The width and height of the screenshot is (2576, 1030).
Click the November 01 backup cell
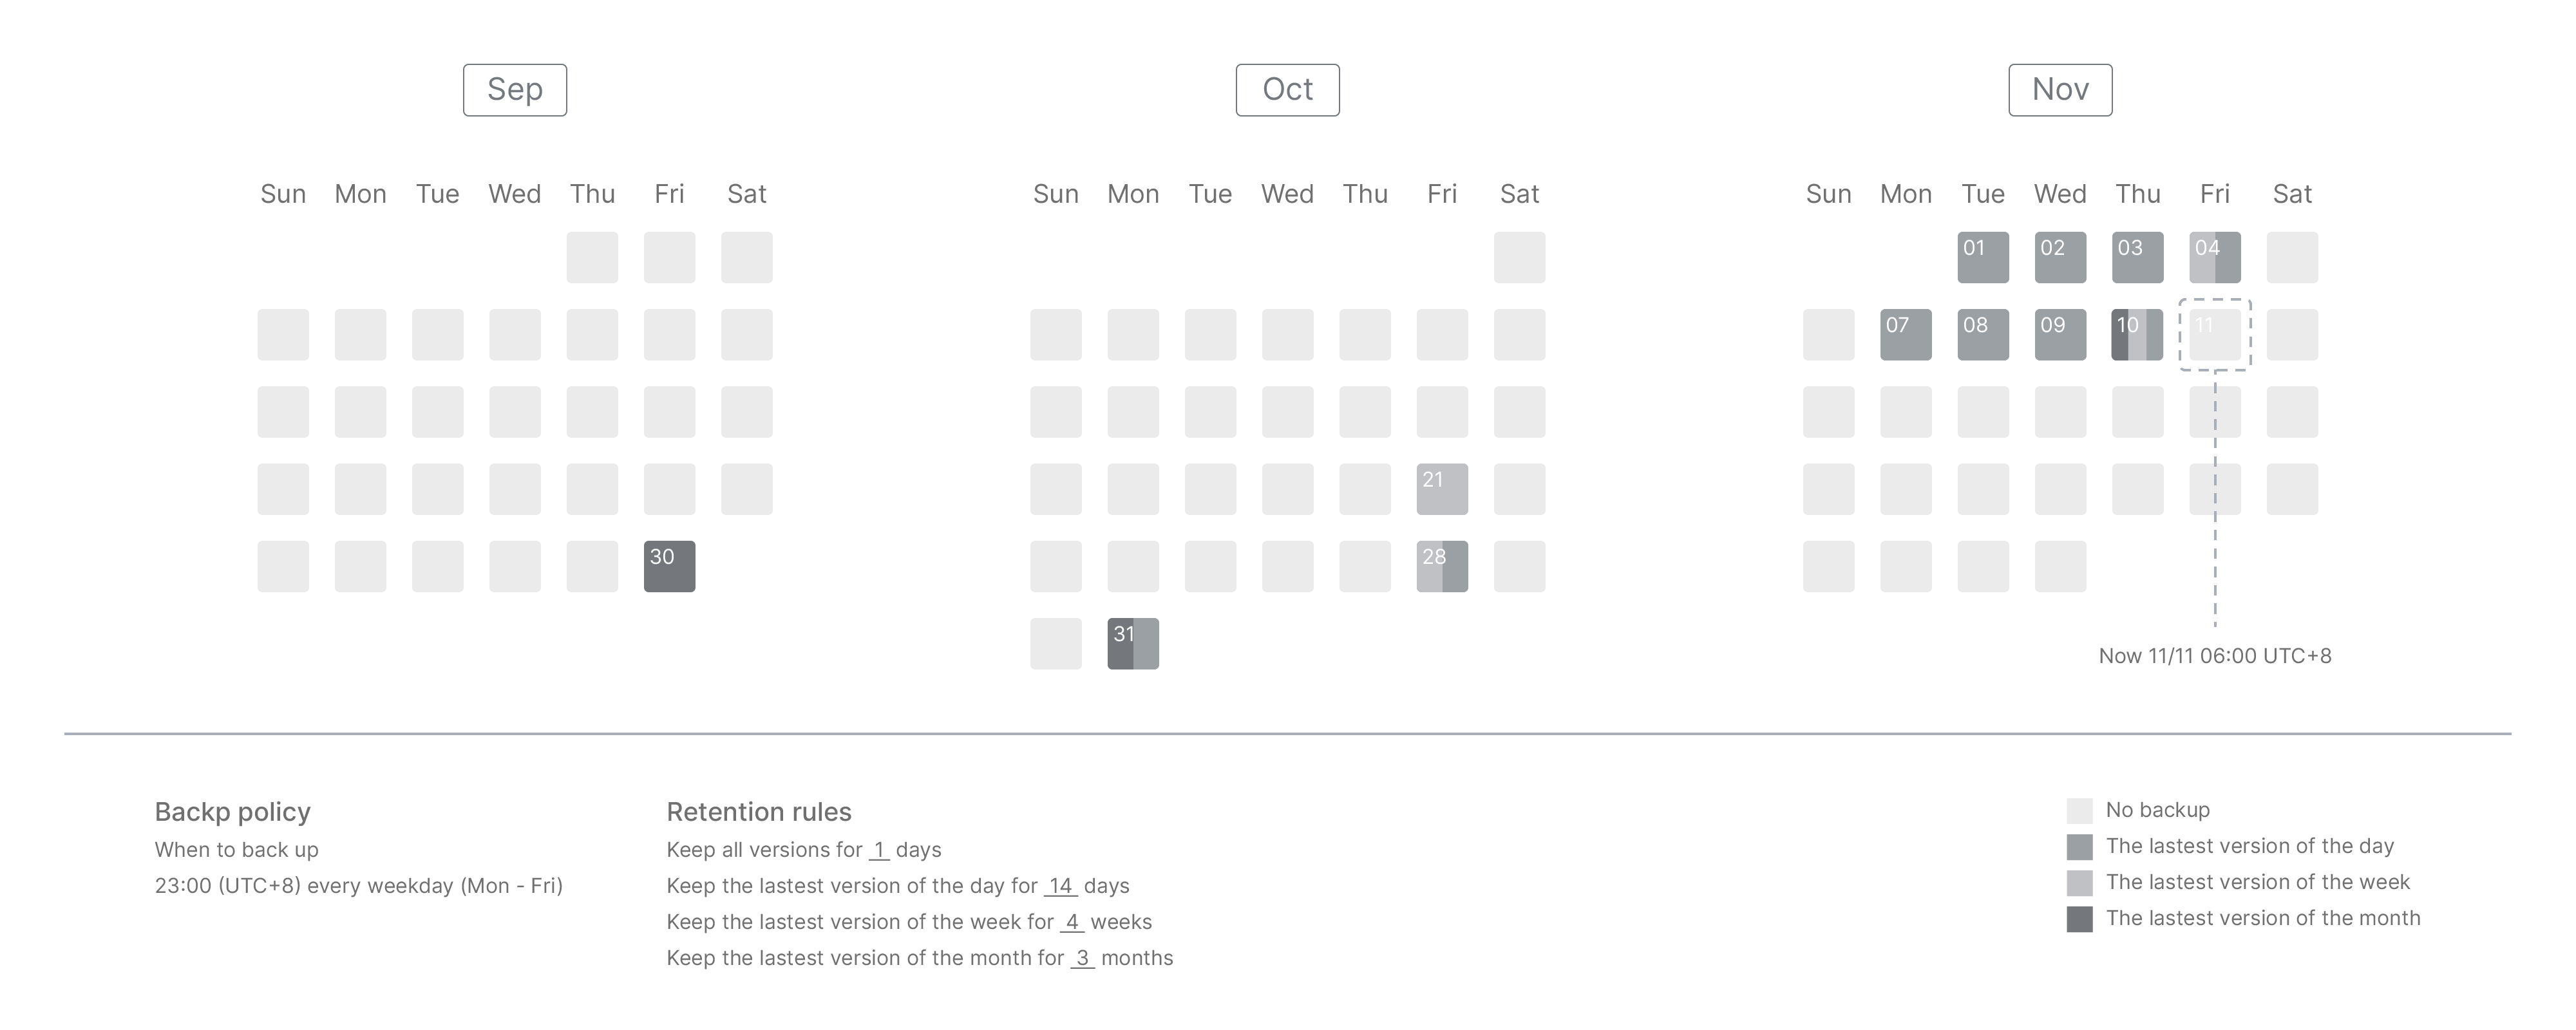(1983, 257)
